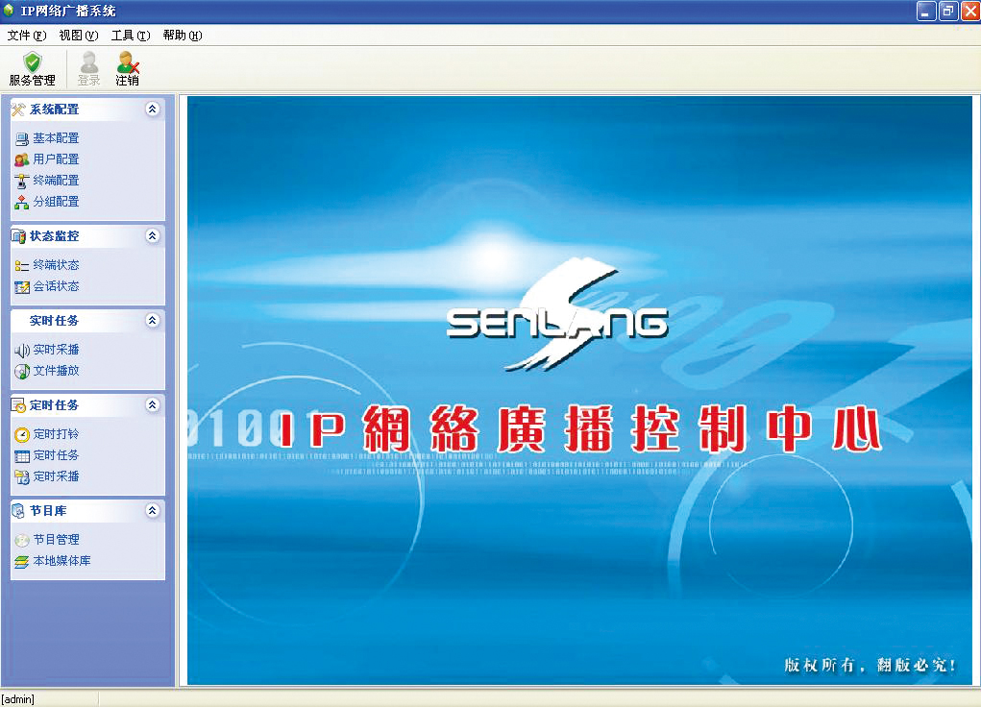Minimize the IP网络广播系统 window
The height and width of the screenshot is (707, 981).
point(926,11)
